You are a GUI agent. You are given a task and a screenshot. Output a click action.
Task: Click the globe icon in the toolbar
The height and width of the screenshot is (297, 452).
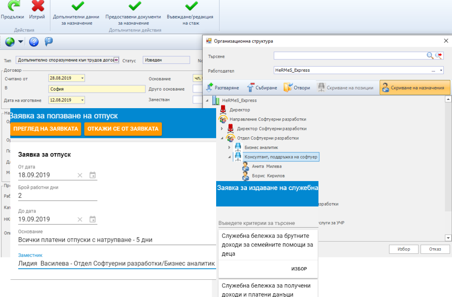pyautogui.click(x=10, y=42)
